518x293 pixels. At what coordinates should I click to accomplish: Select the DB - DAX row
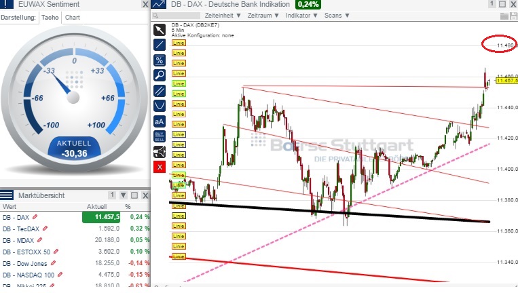(x=75, y=217)
